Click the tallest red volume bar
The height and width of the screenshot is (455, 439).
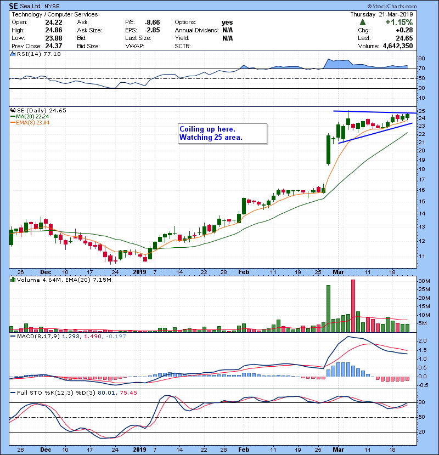pos(353,305)
